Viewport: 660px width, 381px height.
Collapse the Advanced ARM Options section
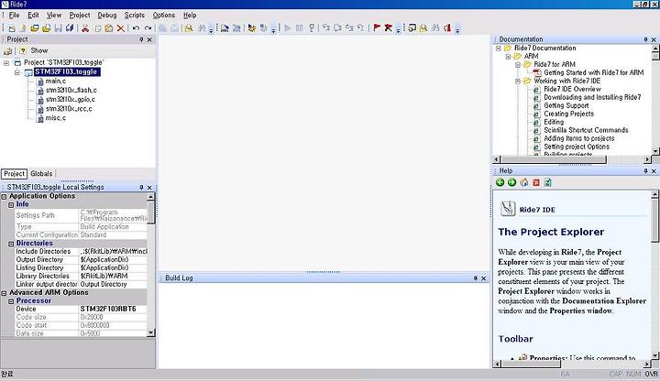(x=4, y=293)
